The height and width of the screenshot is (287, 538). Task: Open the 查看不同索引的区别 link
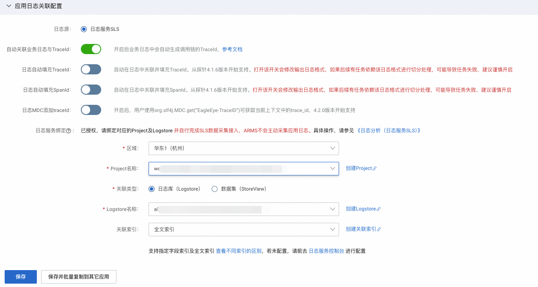click(239, 251)
